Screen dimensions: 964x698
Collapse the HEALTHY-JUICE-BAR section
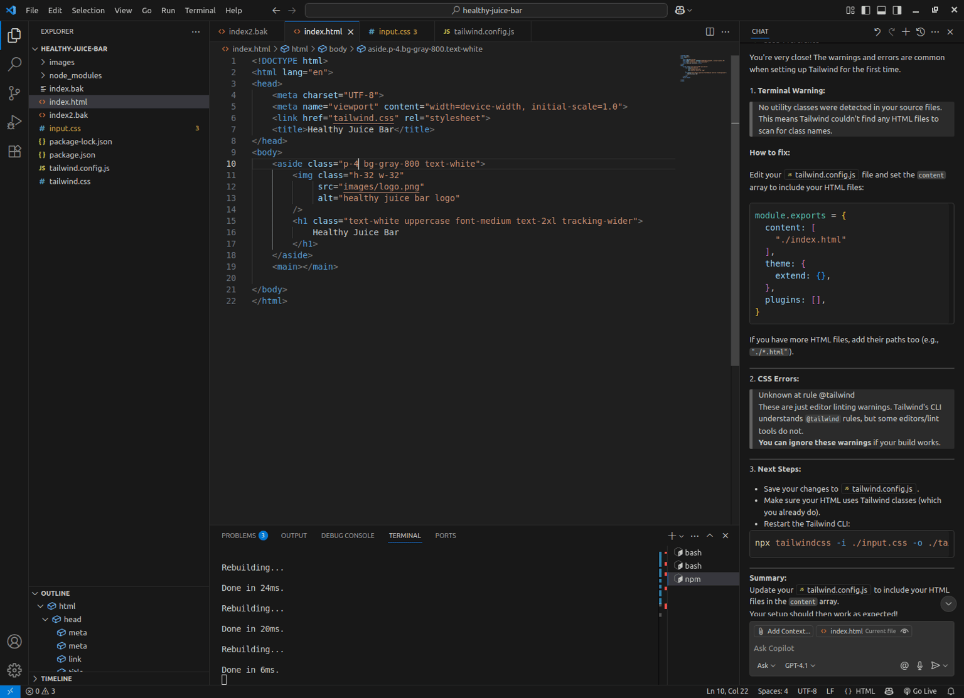tap(35, 48)
